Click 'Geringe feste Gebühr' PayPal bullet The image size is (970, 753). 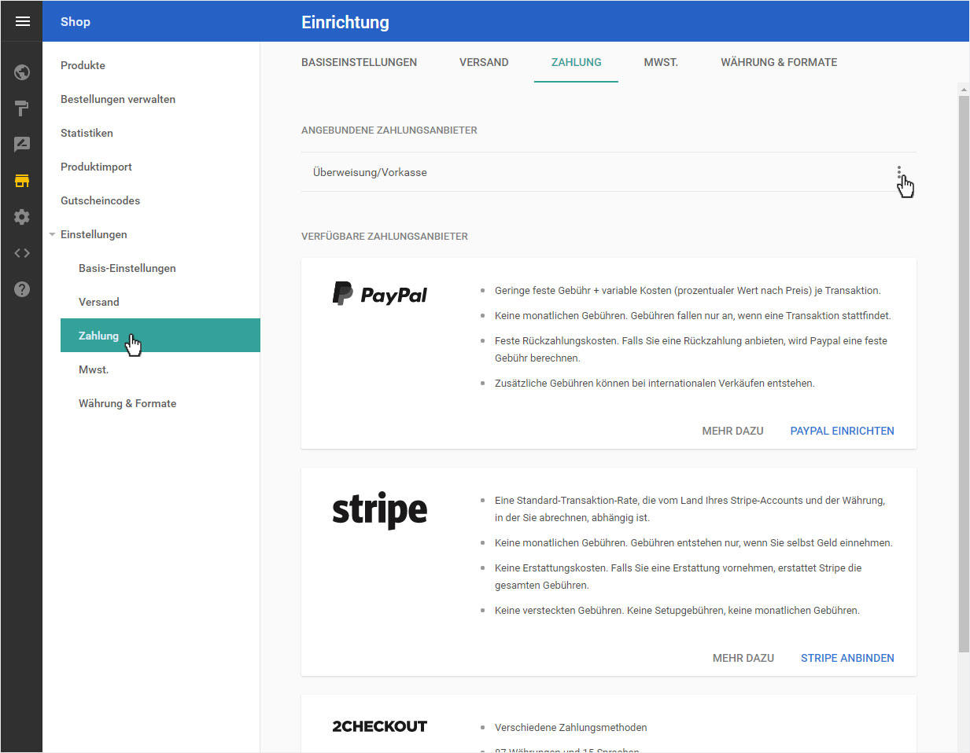(x=688, y=290)
